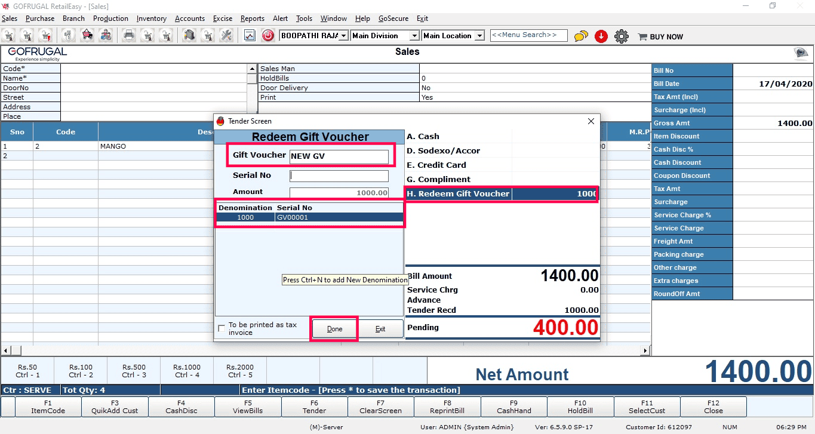Click the red download arrow icon

(x=601, y=36)
